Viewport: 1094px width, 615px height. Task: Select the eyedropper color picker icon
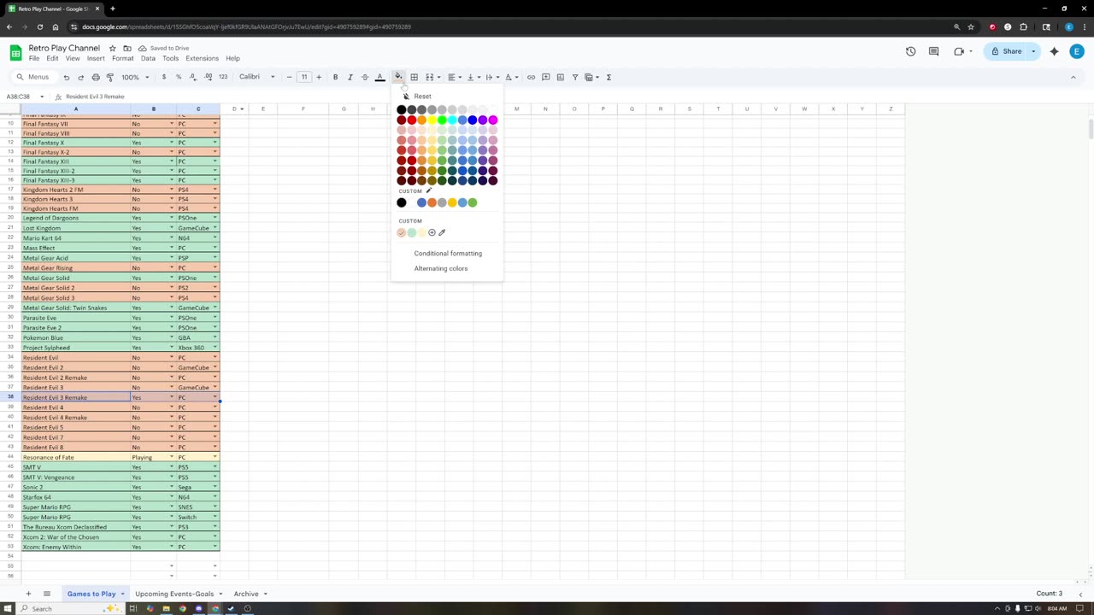point(442,232)
